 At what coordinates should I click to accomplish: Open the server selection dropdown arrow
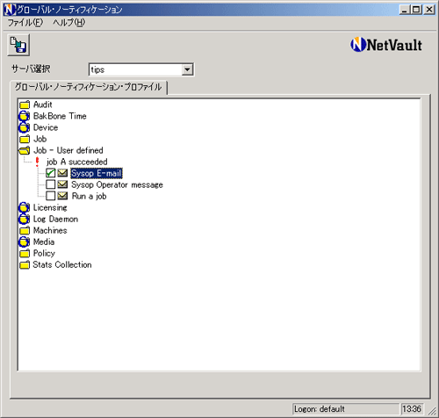(187, 69)
